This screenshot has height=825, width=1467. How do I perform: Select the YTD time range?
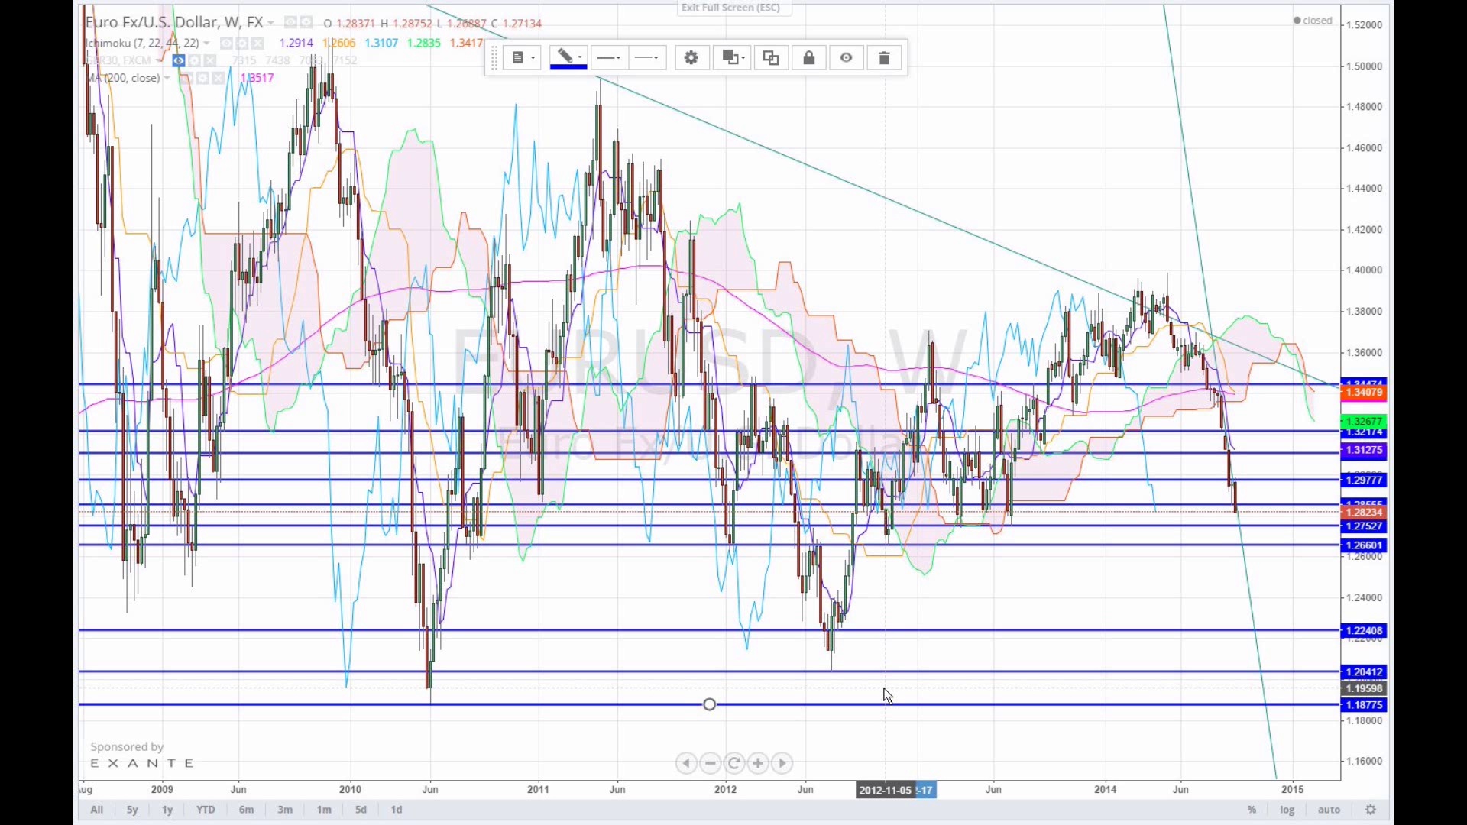click(x=206, y=810)
